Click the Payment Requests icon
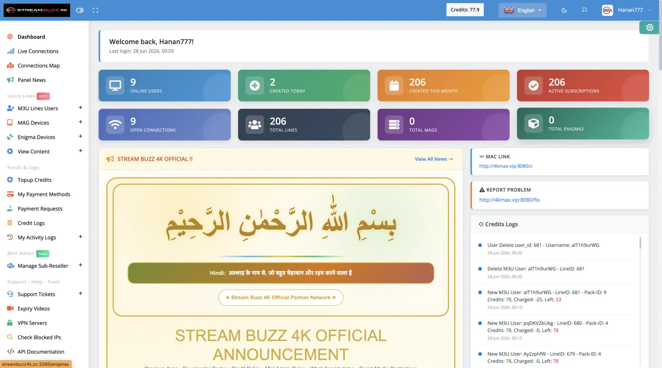This screenshot has height=368, width=662. [10, 208]
